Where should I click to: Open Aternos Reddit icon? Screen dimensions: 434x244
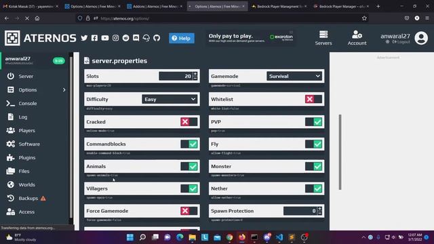point(125,38)
